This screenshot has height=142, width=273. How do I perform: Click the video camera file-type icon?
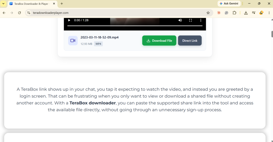73,41
